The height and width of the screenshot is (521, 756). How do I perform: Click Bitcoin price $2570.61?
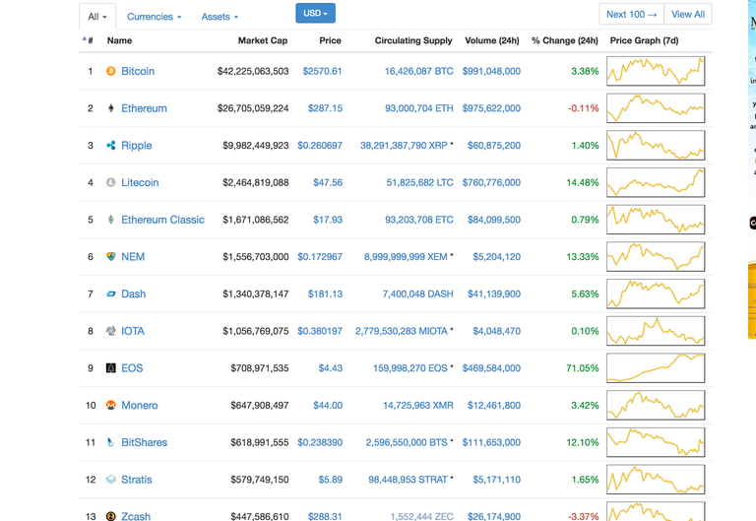pos(323,71)
